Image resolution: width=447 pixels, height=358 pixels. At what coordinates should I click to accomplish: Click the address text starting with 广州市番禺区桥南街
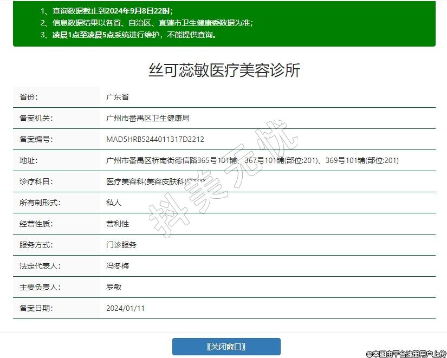coord(252,160)
